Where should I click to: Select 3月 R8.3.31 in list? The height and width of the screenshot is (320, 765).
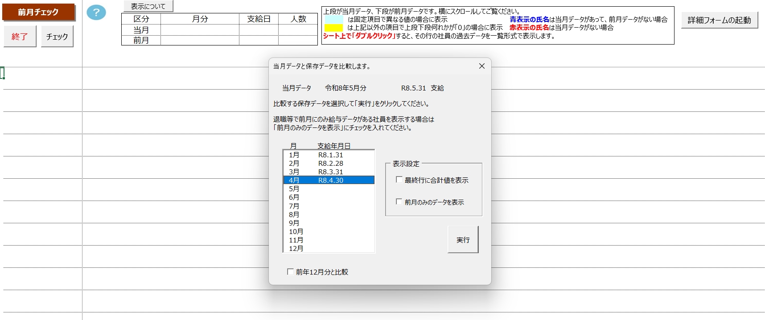(329, 172)
